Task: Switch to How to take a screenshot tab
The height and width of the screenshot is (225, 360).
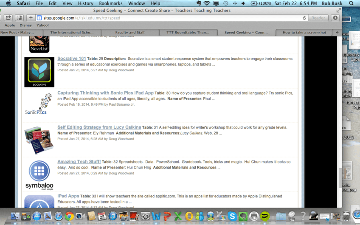Action: tap(304, 32)
